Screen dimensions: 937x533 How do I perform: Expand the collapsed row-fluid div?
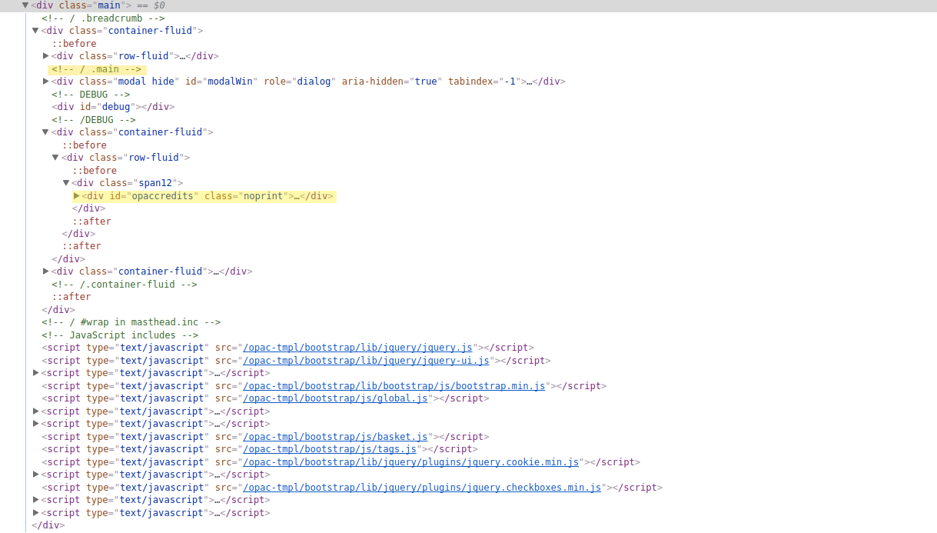pyautogui.click(x=46, y=56)
